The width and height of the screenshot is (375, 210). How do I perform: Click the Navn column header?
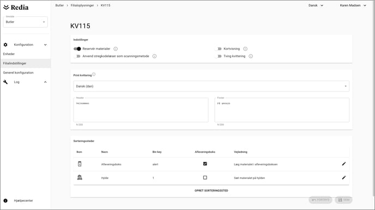coord(105,152)
